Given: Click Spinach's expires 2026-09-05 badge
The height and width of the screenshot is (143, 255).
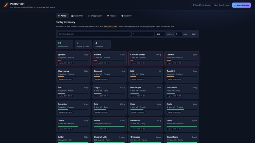Looking at the screenshot, I should click(x=65, y=63).
